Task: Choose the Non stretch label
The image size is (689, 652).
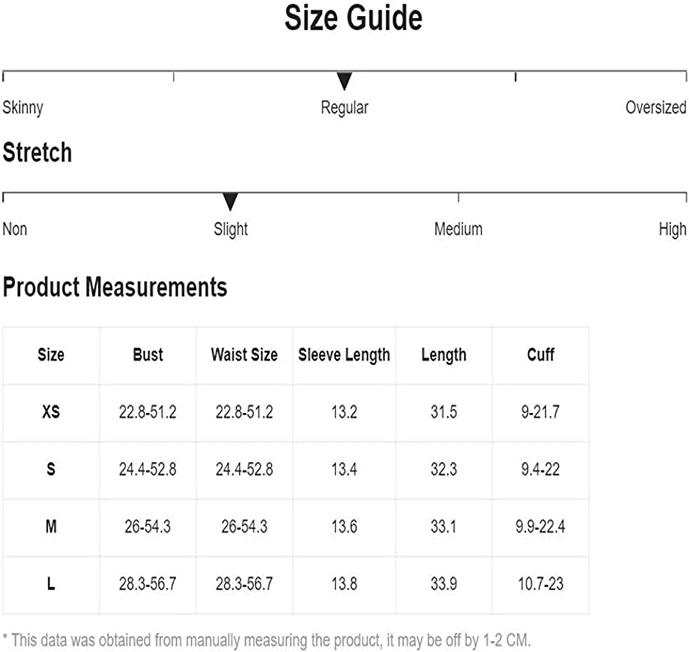Action: 15,229
